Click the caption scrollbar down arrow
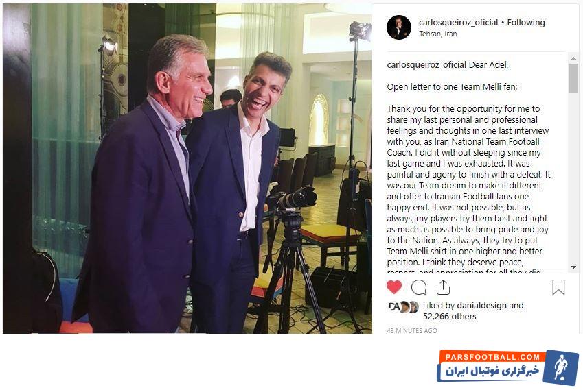Viewport: 583px width, 390px height. (573, 267)
